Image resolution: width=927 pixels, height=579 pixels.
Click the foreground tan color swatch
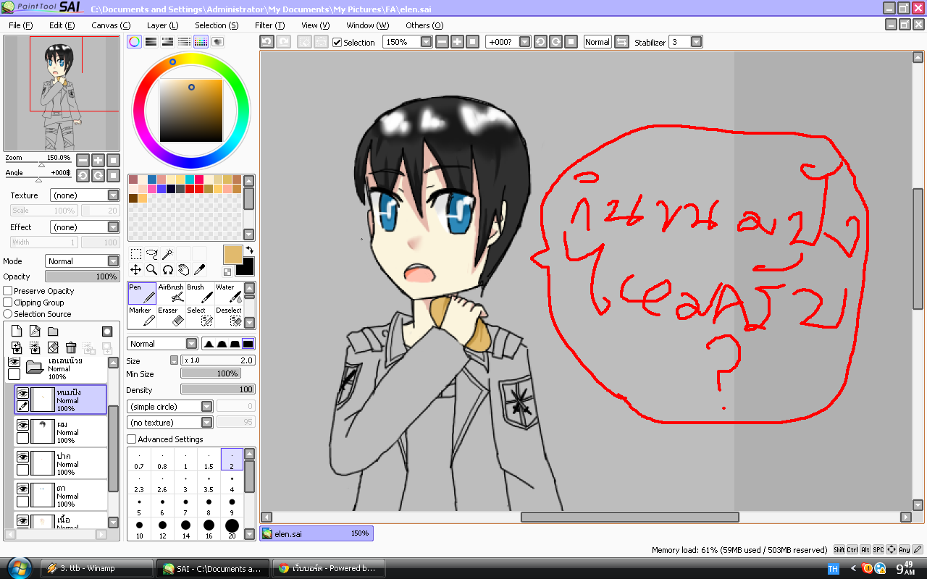coord(233,255)
